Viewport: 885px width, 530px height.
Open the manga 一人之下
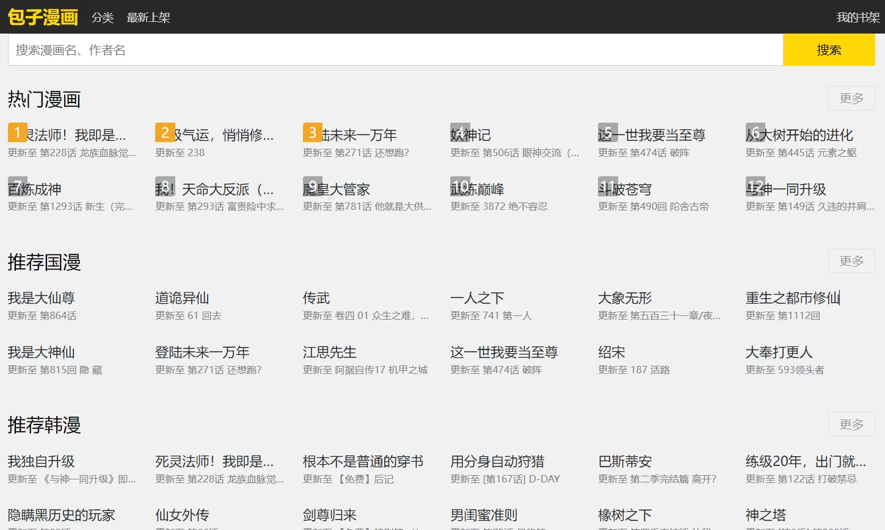[477, 298]
